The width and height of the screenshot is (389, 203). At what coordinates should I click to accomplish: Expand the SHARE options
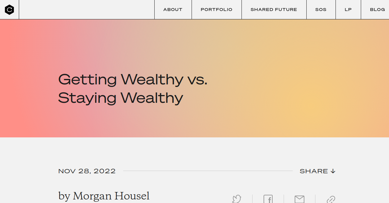pyautogui.click(x=317, y=171)
